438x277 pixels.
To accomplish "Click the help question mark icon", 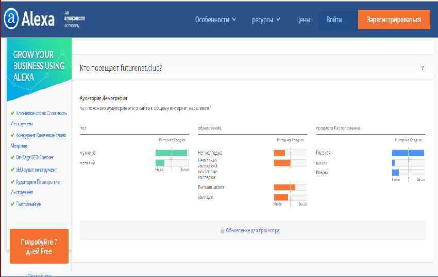I will coord(423,68).
